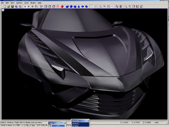Create a blue cube primitive

pyautogui.click(x=67, y=6)
